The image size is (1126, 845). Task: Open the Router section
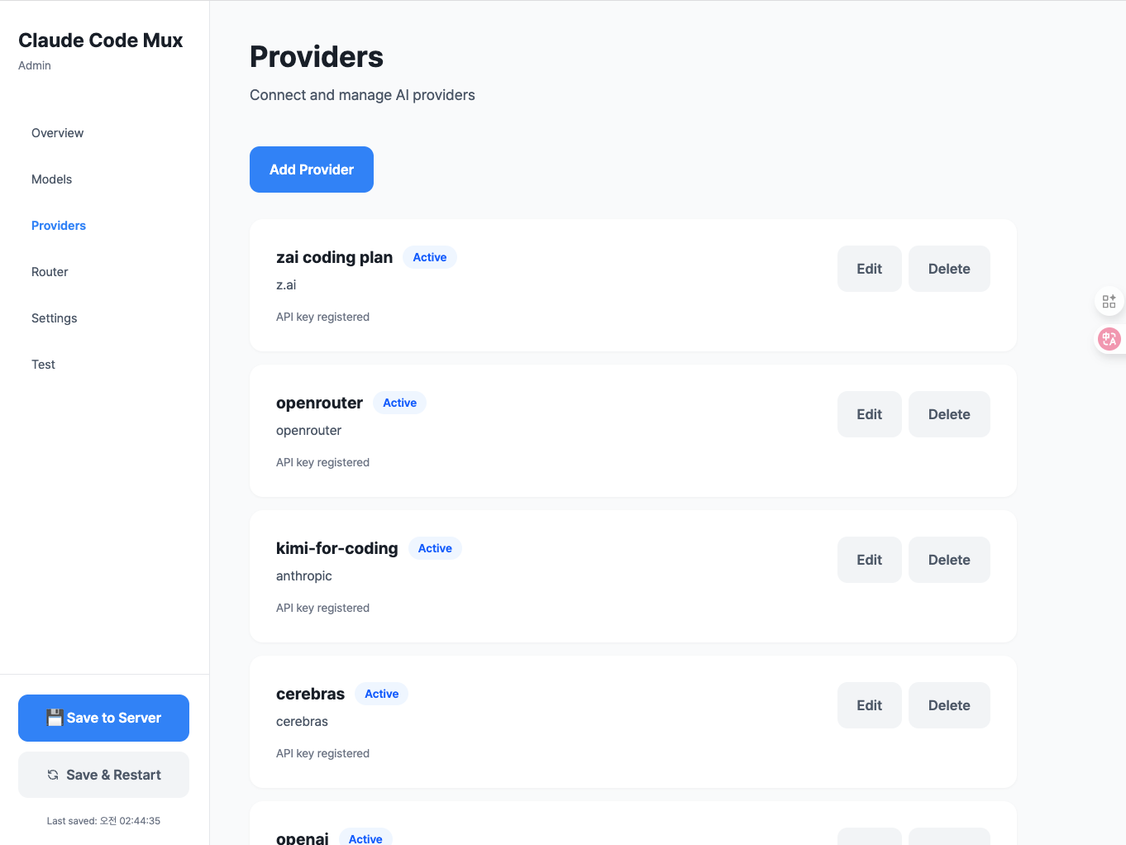(x=50, y=271)
